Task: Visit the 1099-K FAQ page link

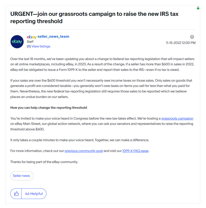Action: (135, 151)
